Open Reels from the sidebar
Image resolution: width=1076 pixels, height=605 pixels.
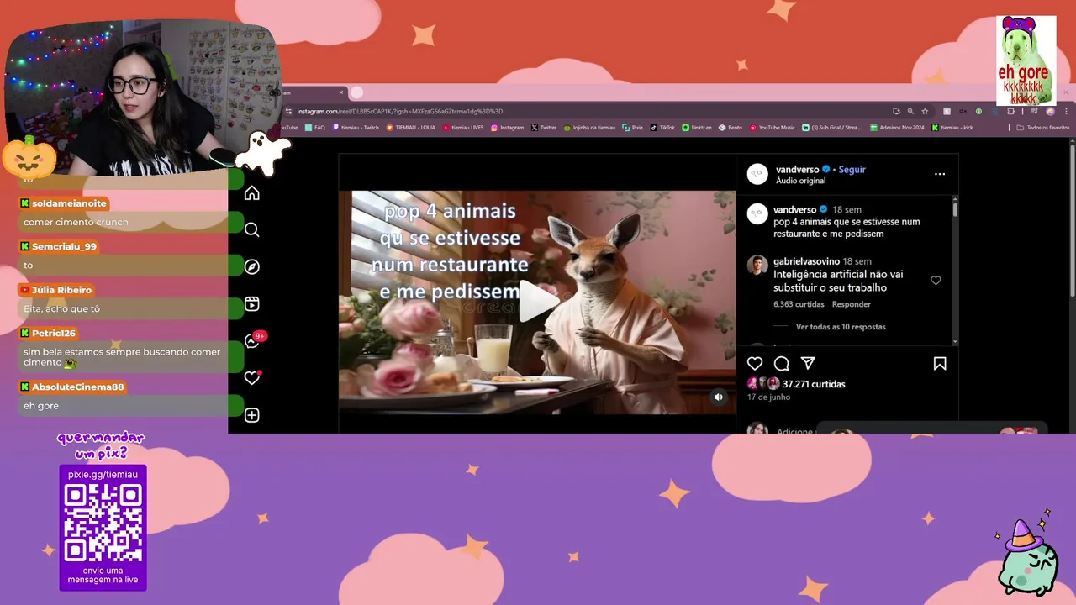(x=251, y=304)
